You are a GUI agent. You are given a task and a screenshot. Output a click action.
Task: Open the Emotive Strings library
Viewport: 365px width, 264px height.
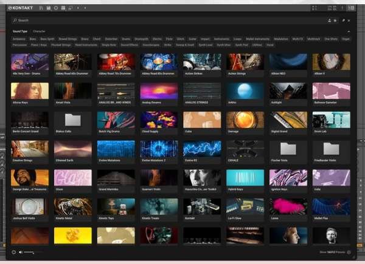(30, 152)
